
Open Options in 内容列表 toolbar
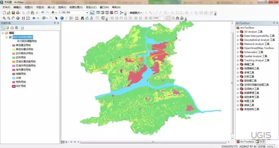click(22, 28)
